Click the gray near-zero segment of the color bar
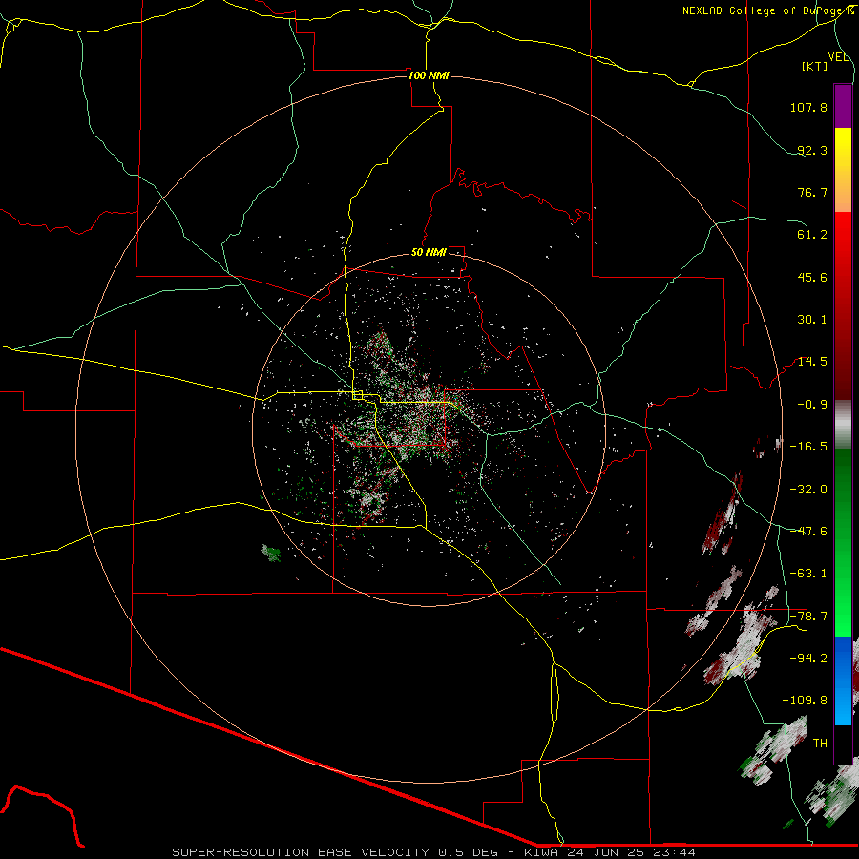859x859 pixels. [843, 425]
